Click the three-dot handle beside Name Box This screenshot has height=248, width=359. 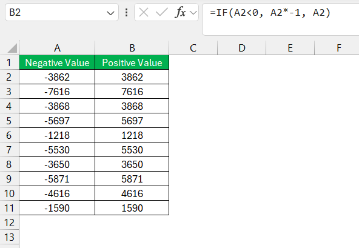coord(126,12)
